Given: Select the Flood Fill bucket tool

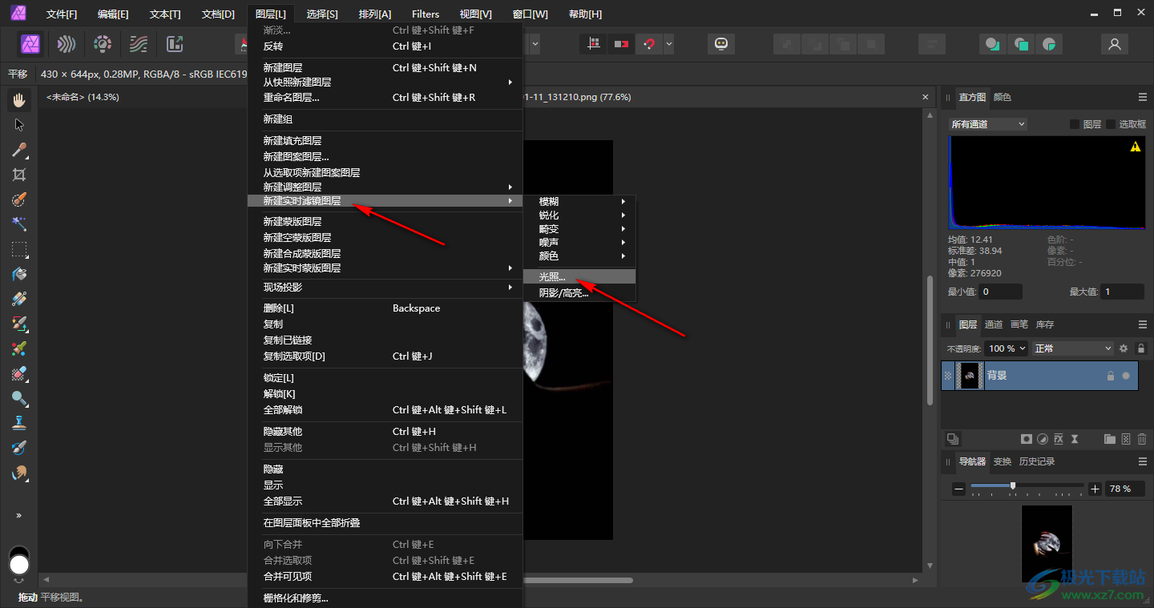Looking at the screenshot, I should click(x=19, y=274).
